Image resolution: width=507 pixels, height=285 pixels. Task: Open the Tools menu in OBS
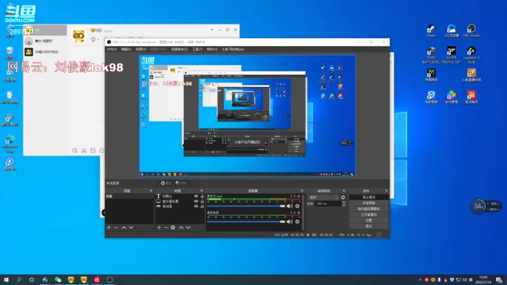click(197, 49)
